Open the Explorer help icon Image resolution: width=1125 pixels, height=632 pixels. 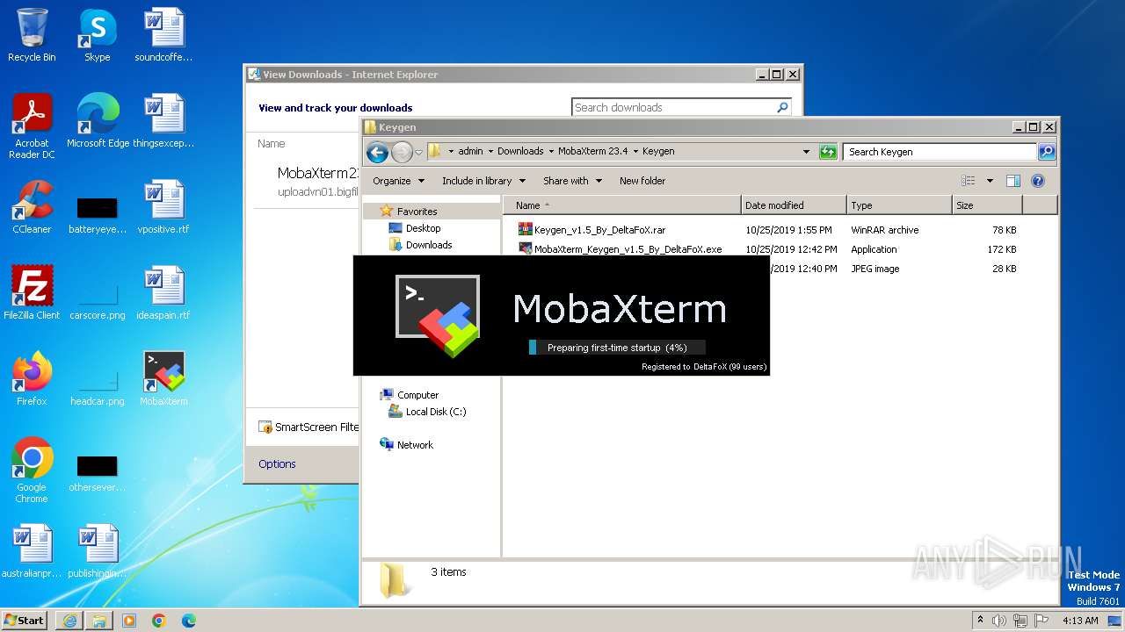[x=1037, y=181]
